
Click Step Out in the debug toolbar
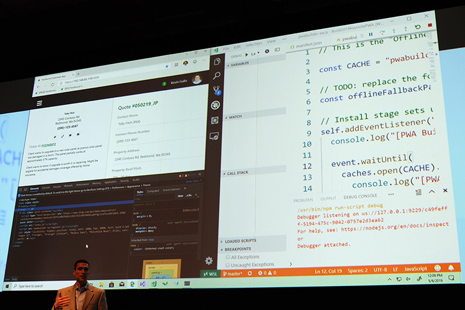[x=406, y=28]
